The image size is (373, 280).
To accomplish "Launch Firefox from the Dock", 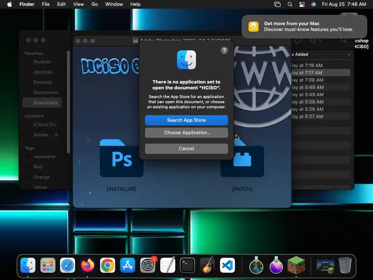I will point(87,265).
